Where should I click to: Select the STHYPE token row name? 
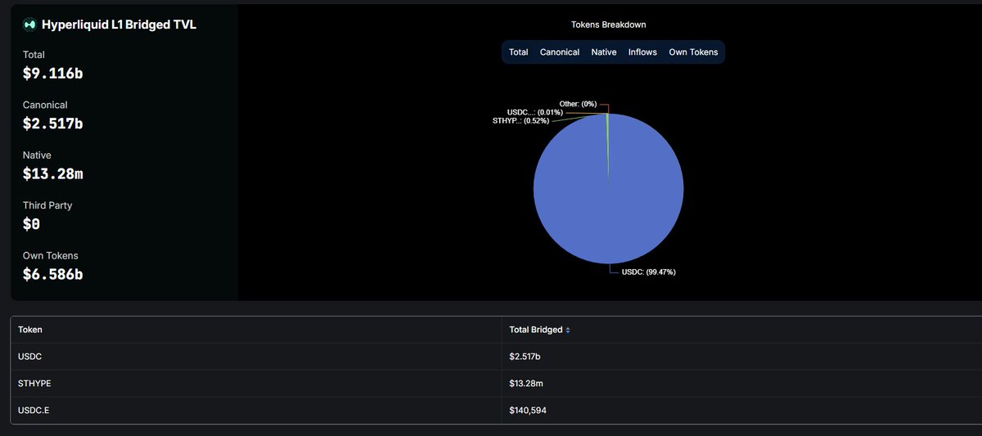point(34,384)
